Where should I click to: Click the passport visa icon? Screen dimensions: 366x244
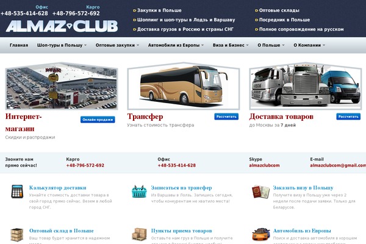pyautogui.click(x=260, y=192)
